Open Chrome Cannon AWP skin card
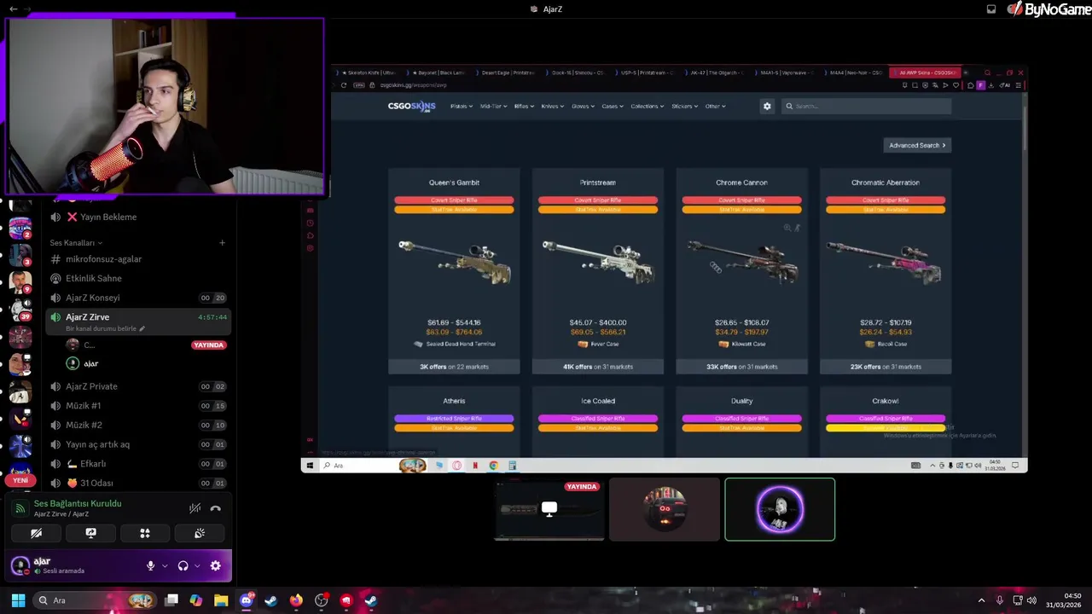The image size is (1092, 614). (741, 271)
